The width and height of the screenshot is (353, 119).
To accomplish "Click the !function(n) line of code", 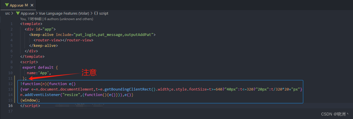I will point(48,84).
